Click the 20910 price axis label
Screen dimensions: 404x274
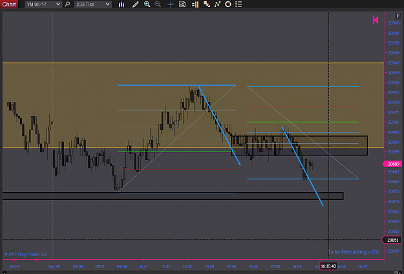click(394, 122)
